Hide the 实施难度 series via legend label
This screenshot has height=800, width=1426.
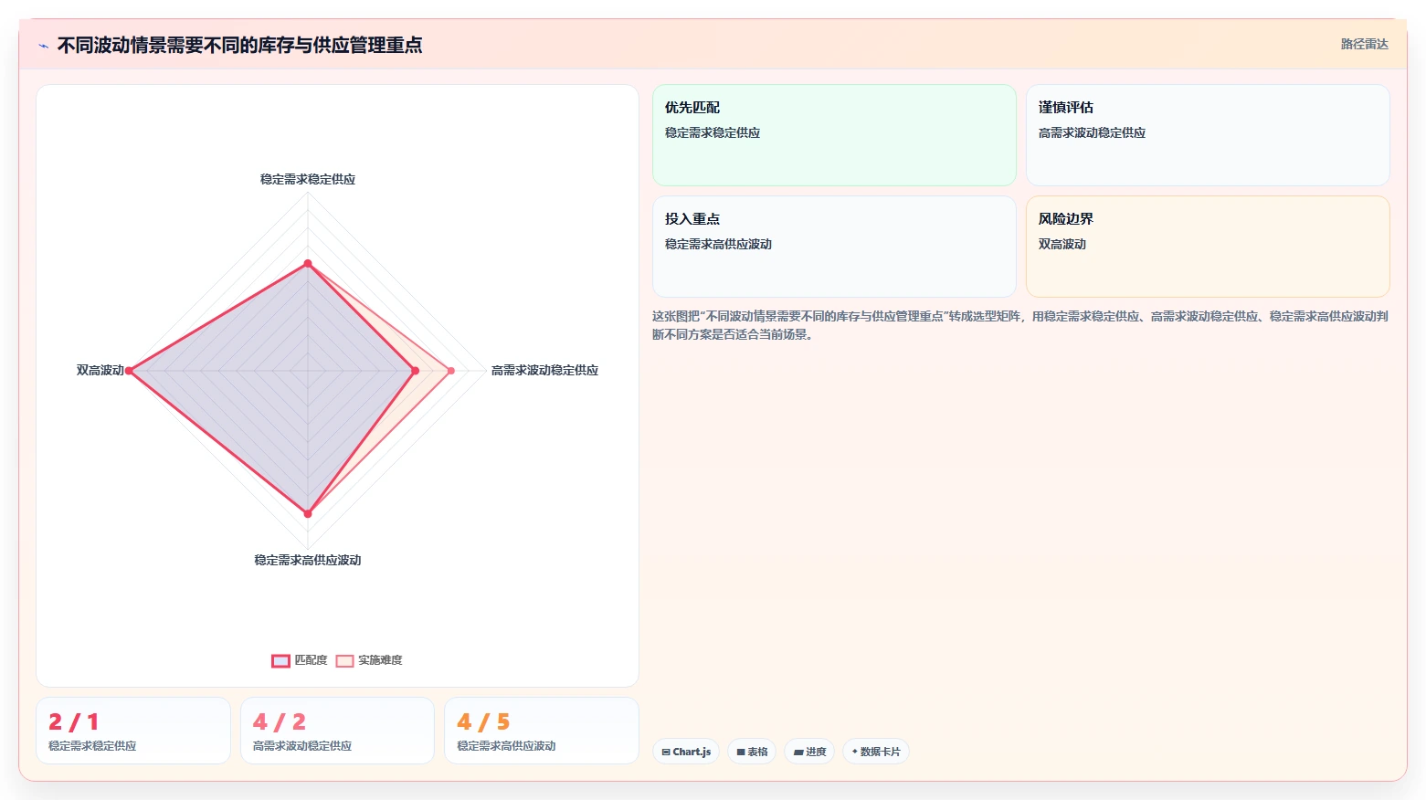coord(380,660)
